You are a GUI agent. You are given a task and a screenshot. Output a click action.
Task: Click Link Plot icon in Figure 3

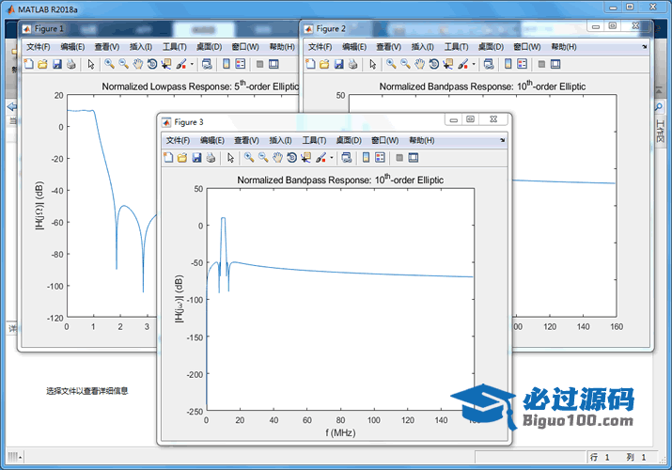click(x=346, y=158)
